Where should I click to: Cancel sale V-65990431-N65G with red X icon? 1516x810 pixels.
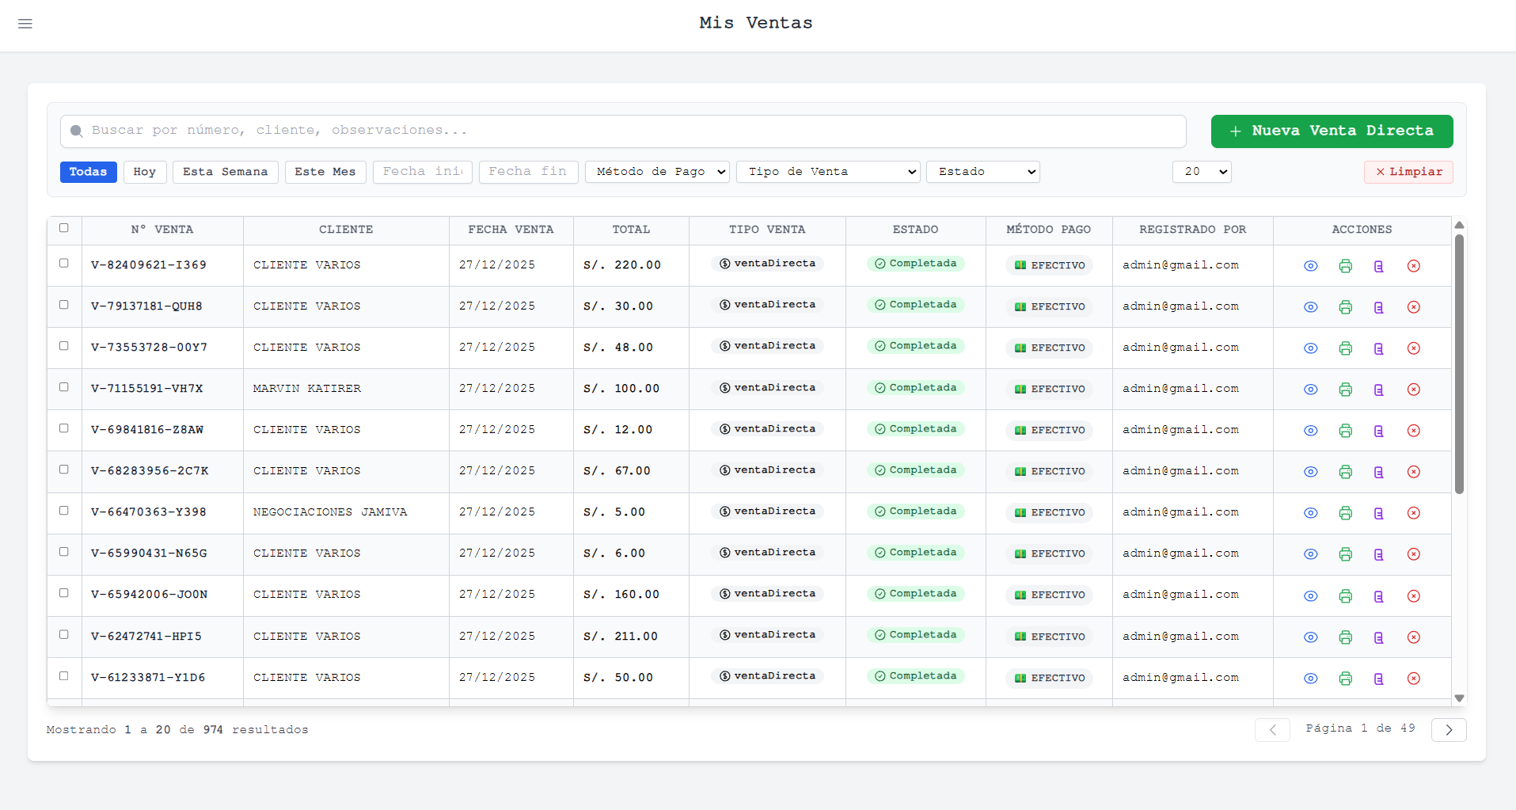1414,554
